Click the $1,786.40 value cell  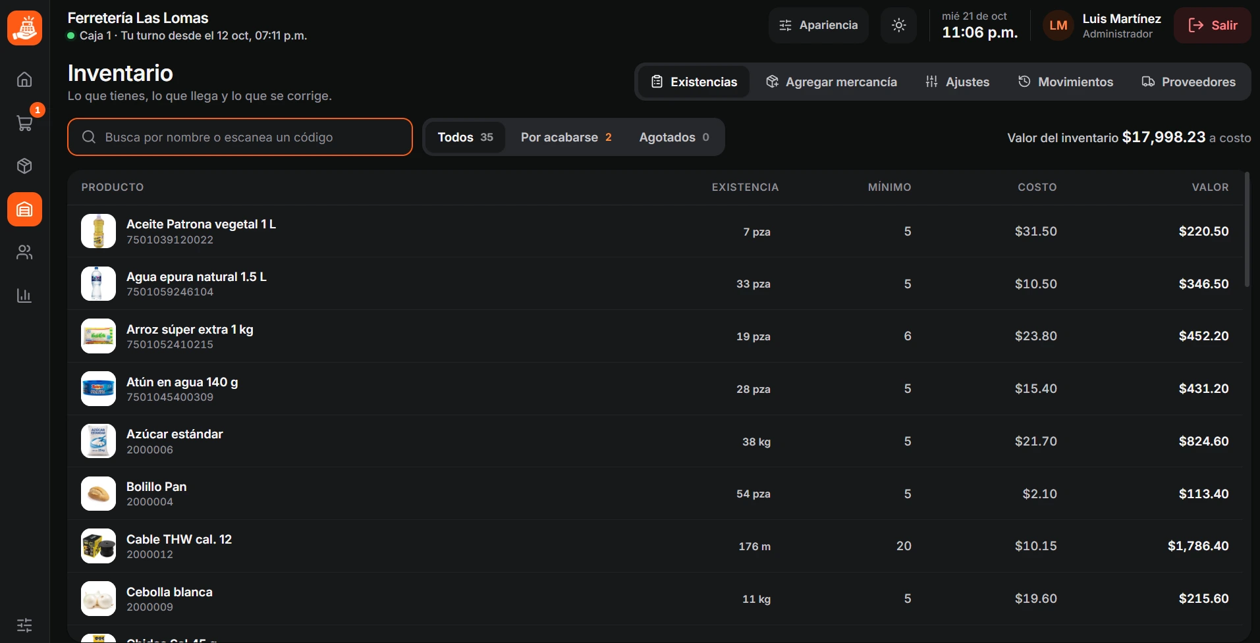(x=1198, y=546)
